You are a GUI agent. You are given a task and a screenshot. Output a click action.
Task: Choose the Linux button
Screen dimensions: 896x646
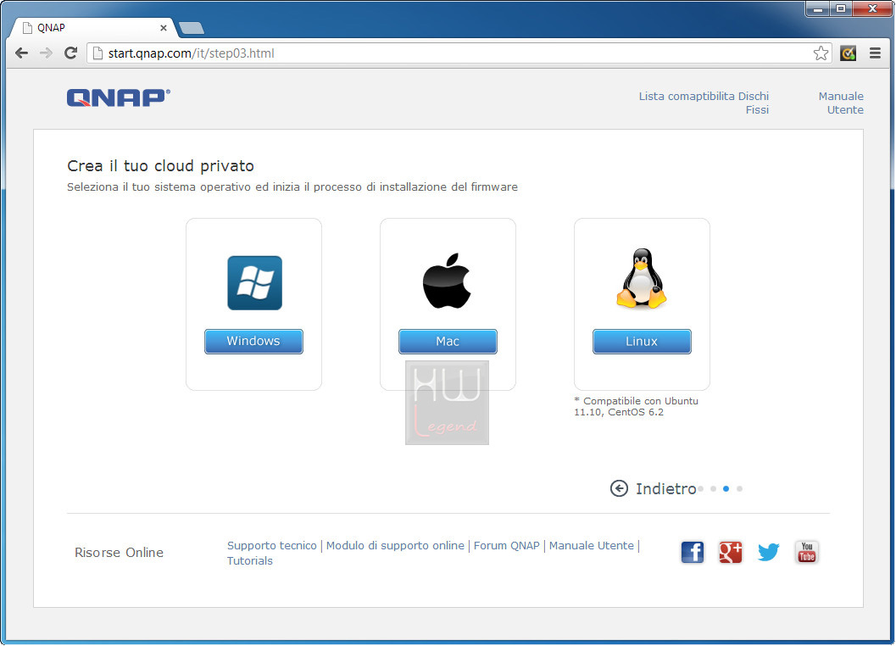click(x=642, y=342)
